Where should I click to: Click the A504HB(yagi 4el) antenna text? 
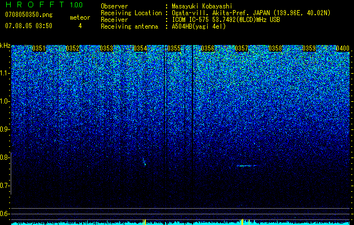tap(199, 26)
